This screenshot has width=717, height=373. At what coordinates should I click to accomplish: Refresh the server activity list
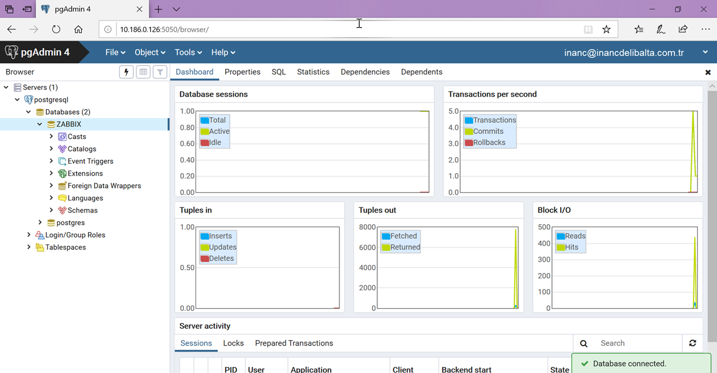tap(692, 343)
